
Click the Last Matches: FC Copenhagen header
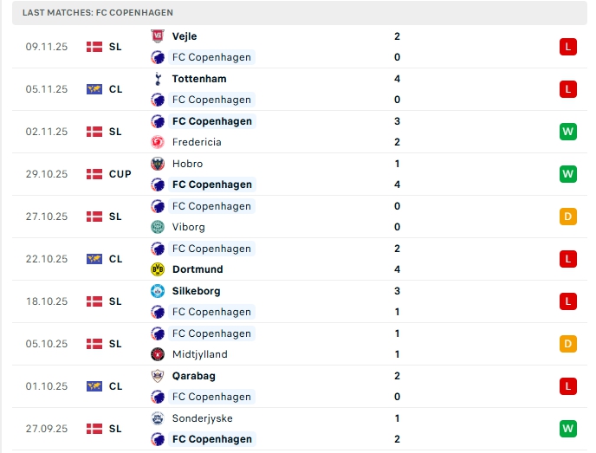pos(98,13)
